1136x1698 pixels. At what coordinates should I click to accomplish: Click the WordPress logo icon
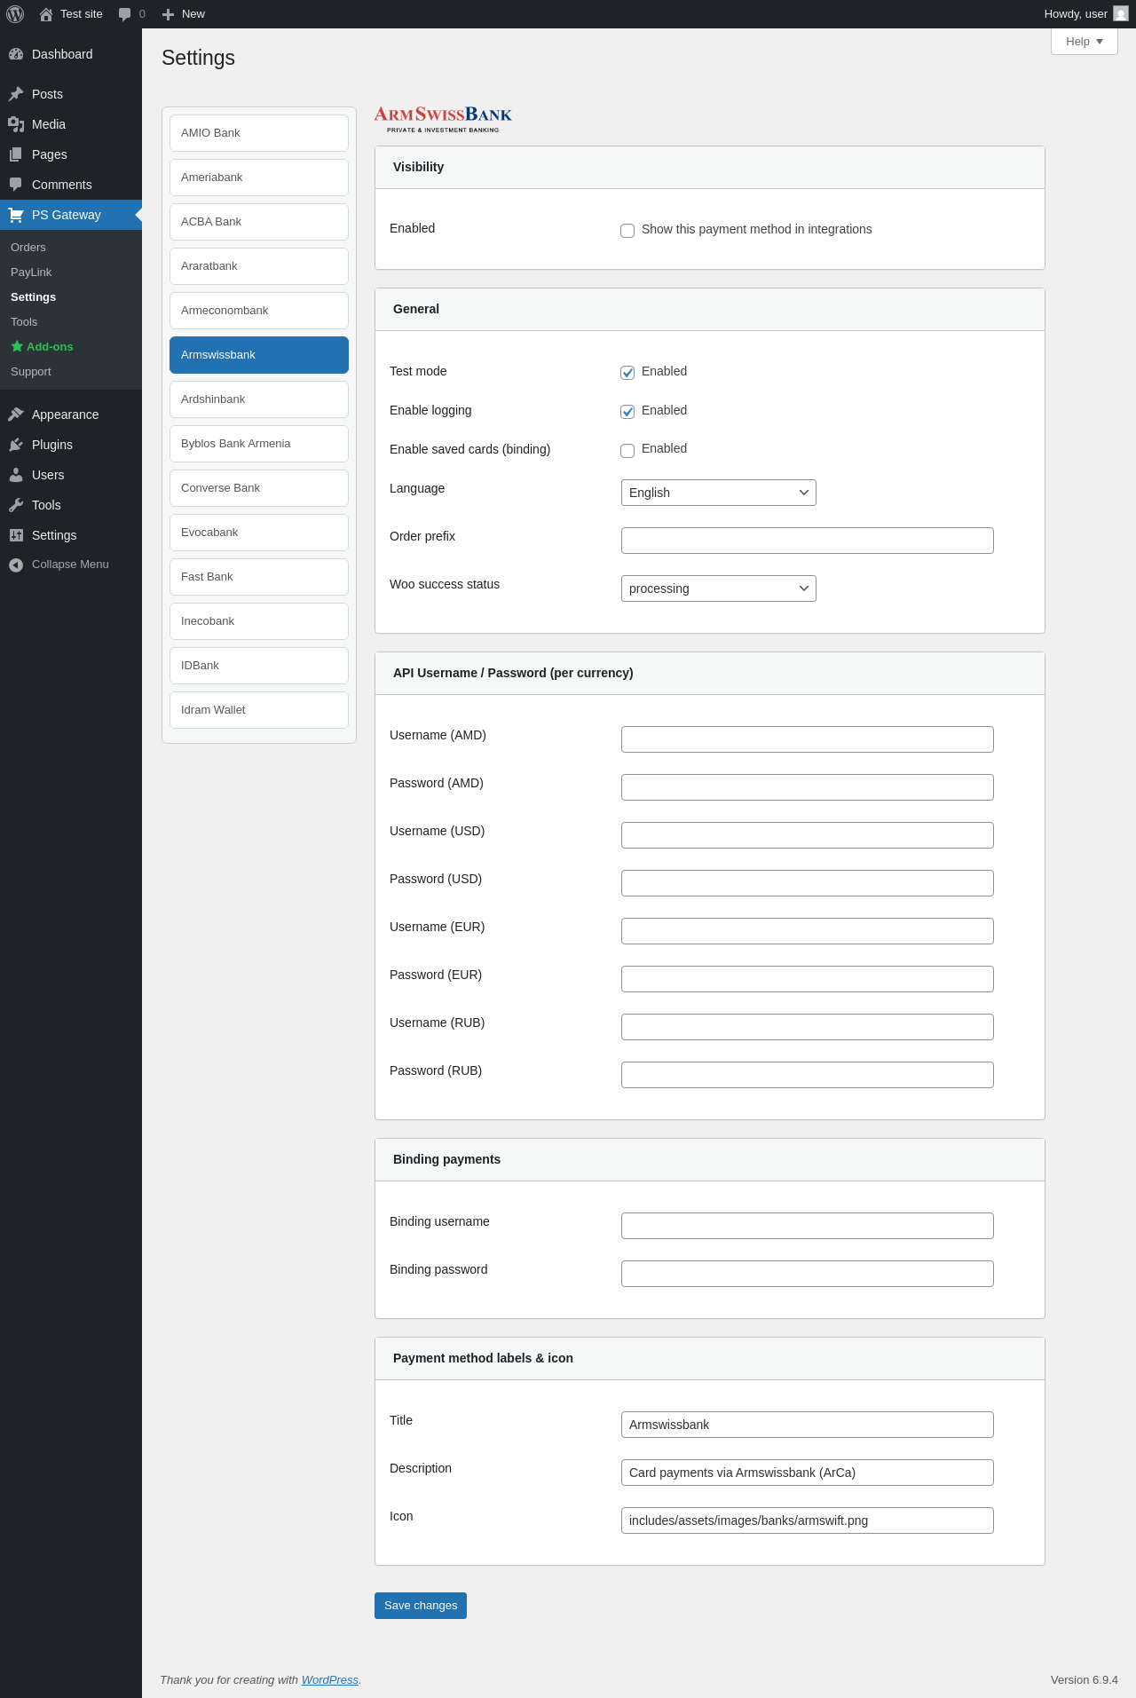(15, 14)
